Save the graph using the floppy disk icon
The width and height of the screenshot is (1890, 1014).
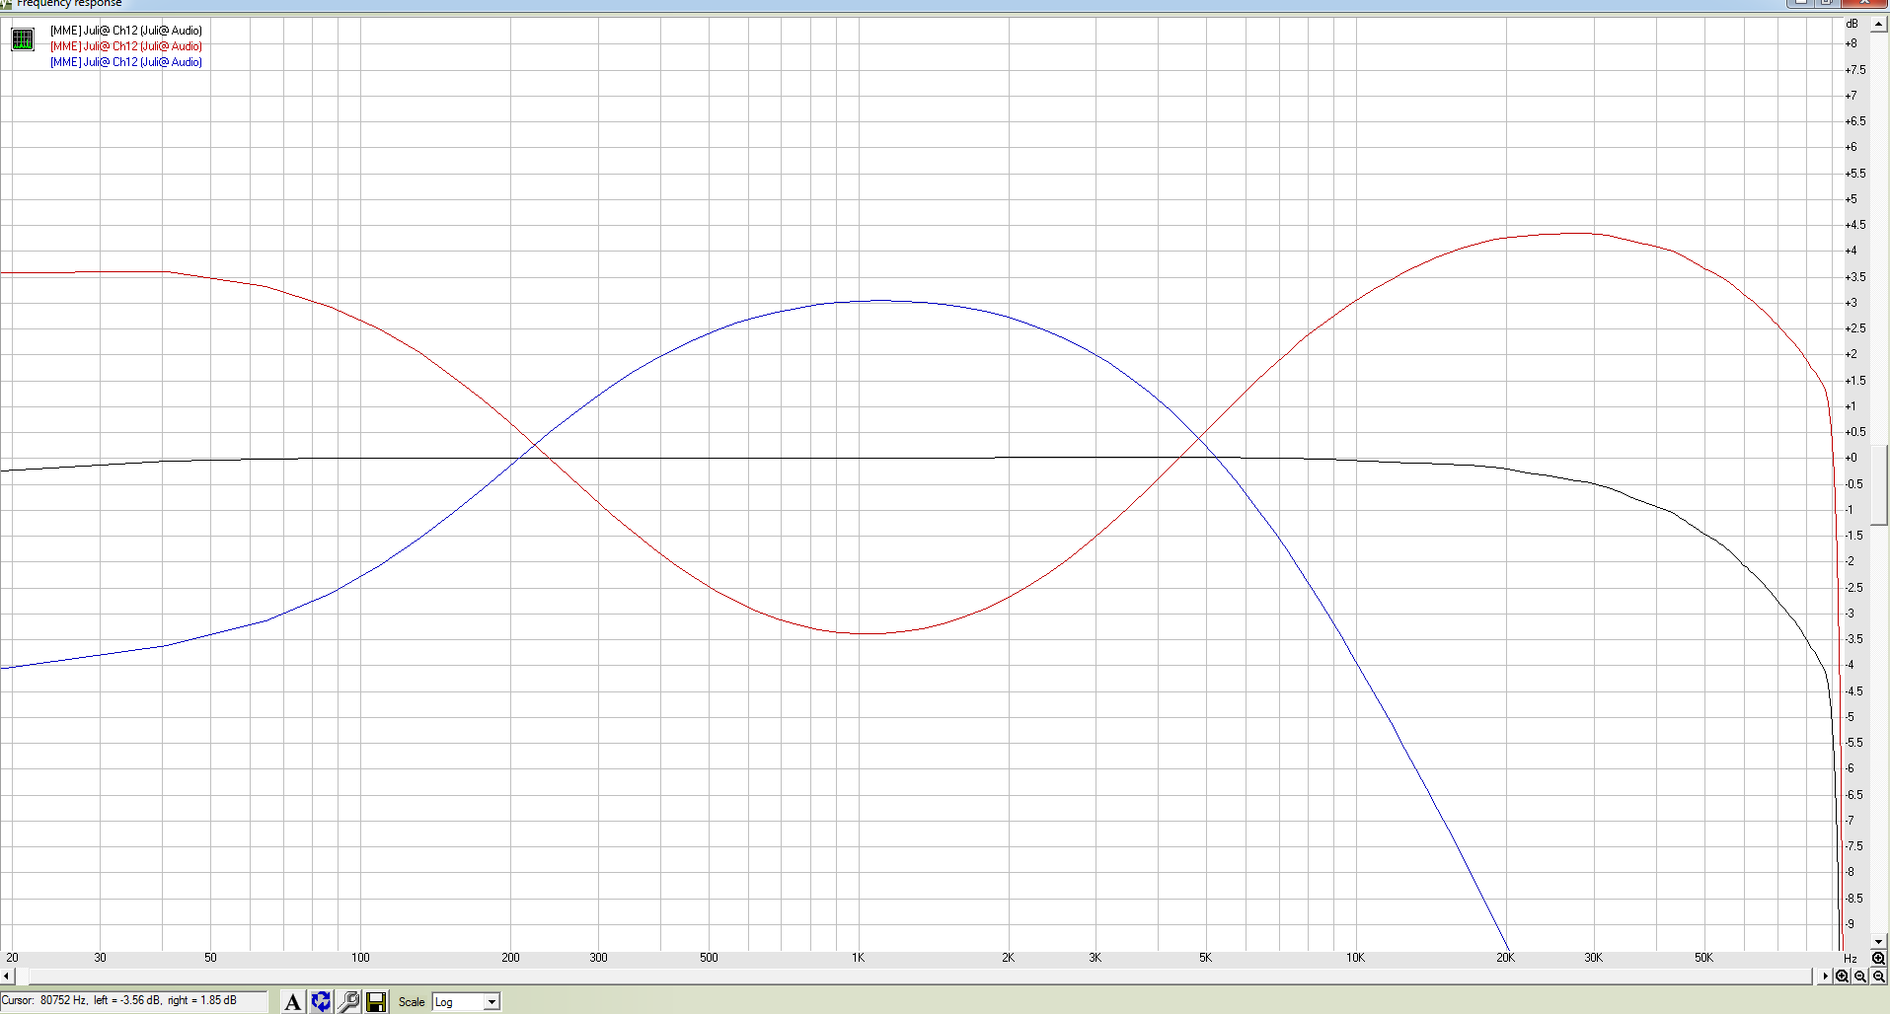pos(376,1002)
